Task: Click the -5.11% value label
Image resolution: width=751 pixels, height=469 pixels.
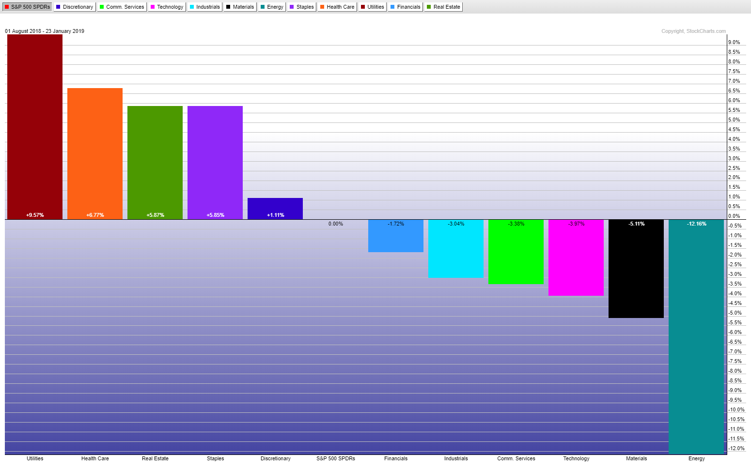Action: 636,224
